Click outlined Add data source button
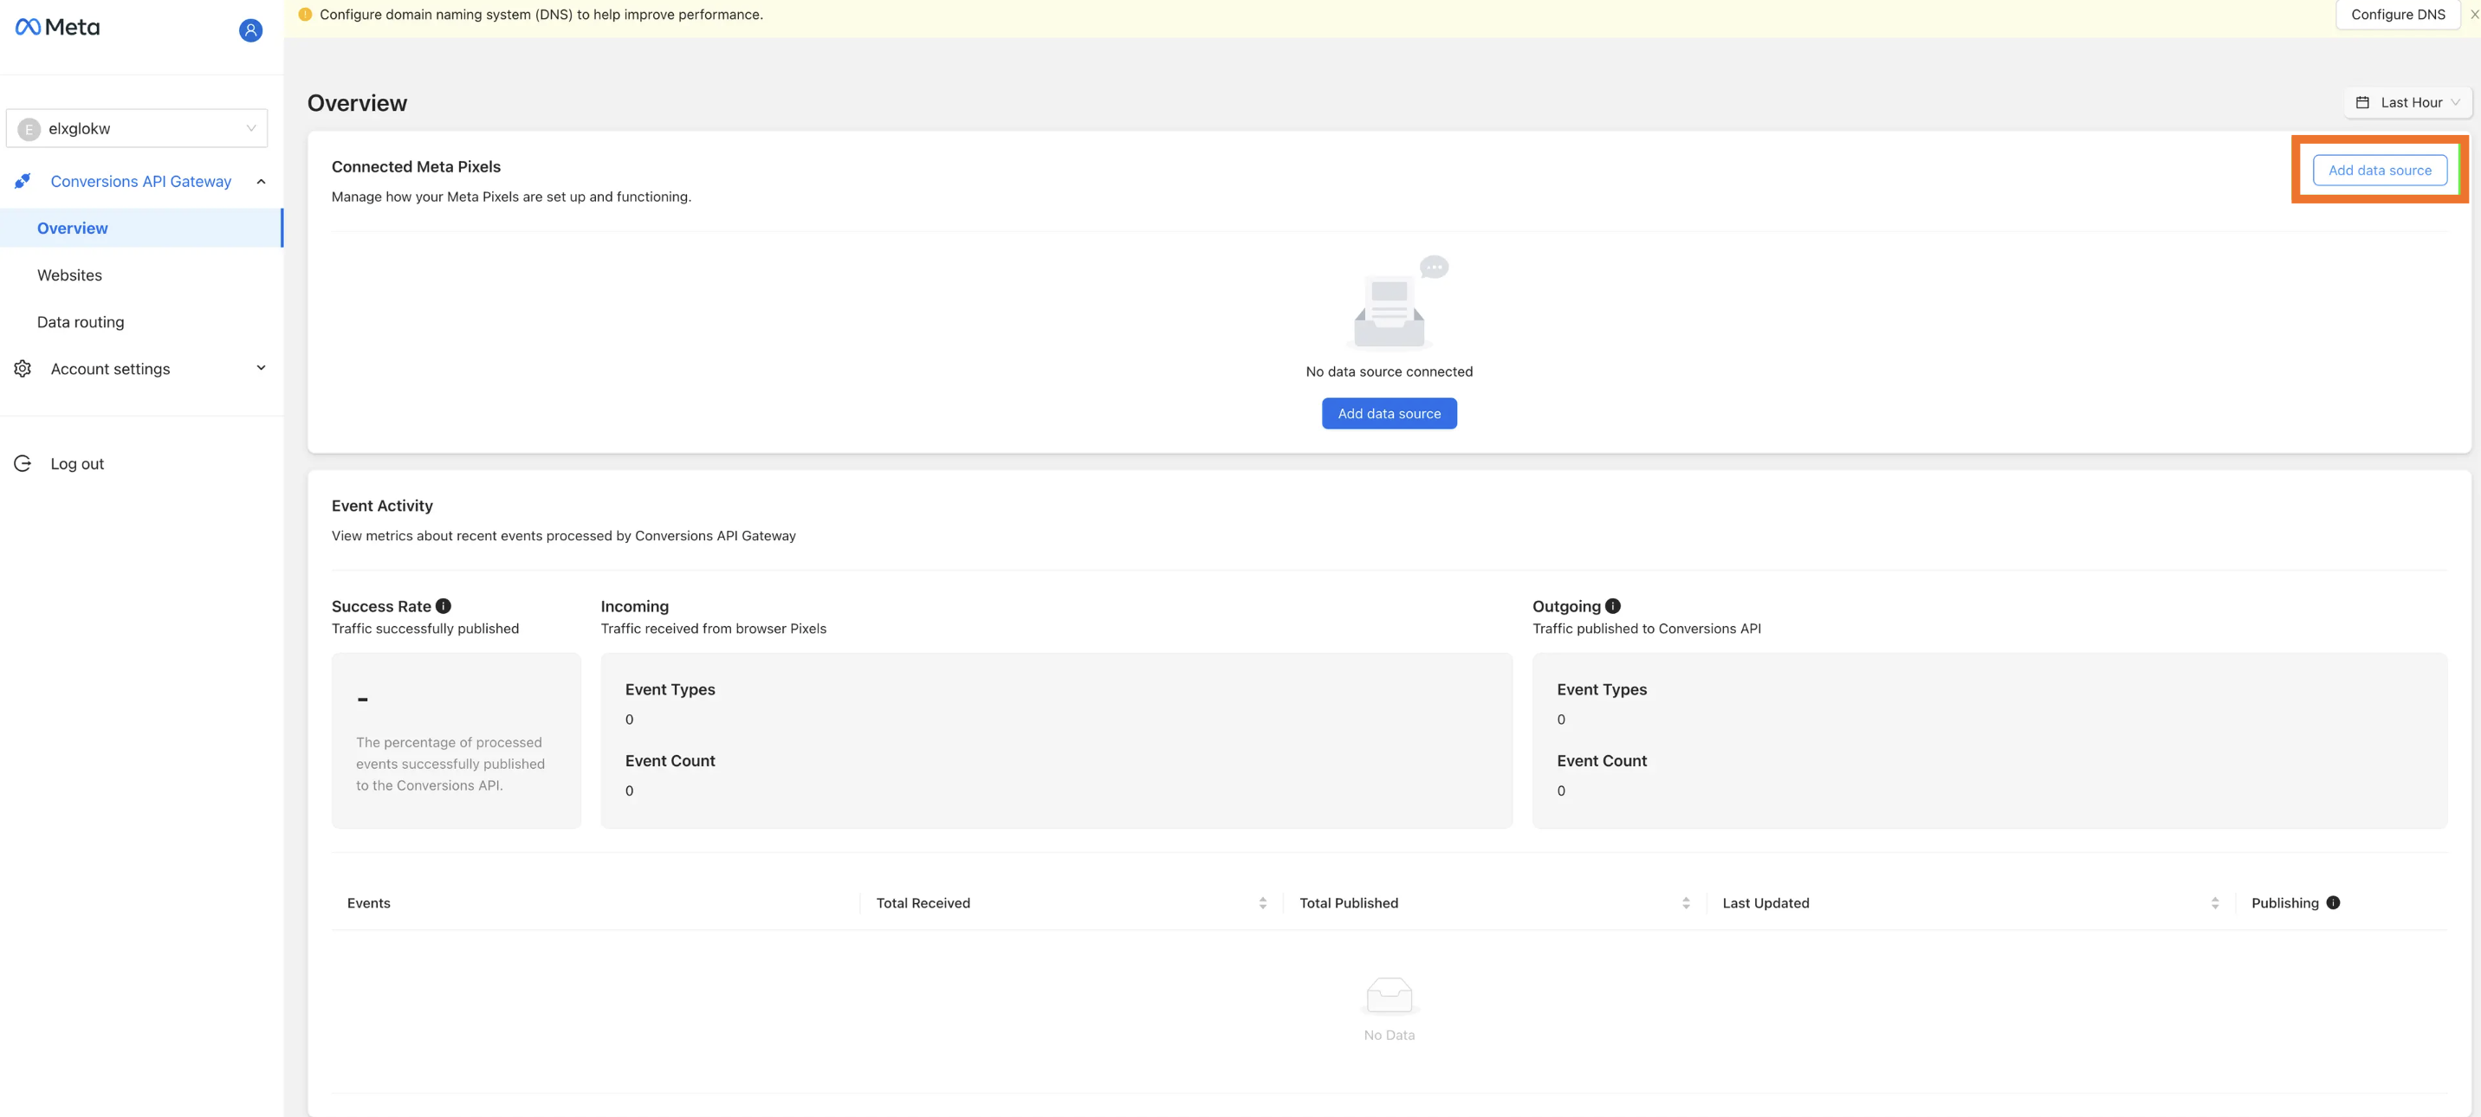Image resolution: width=2481 pixels, height=1117 pixels. click(2379, 171)
